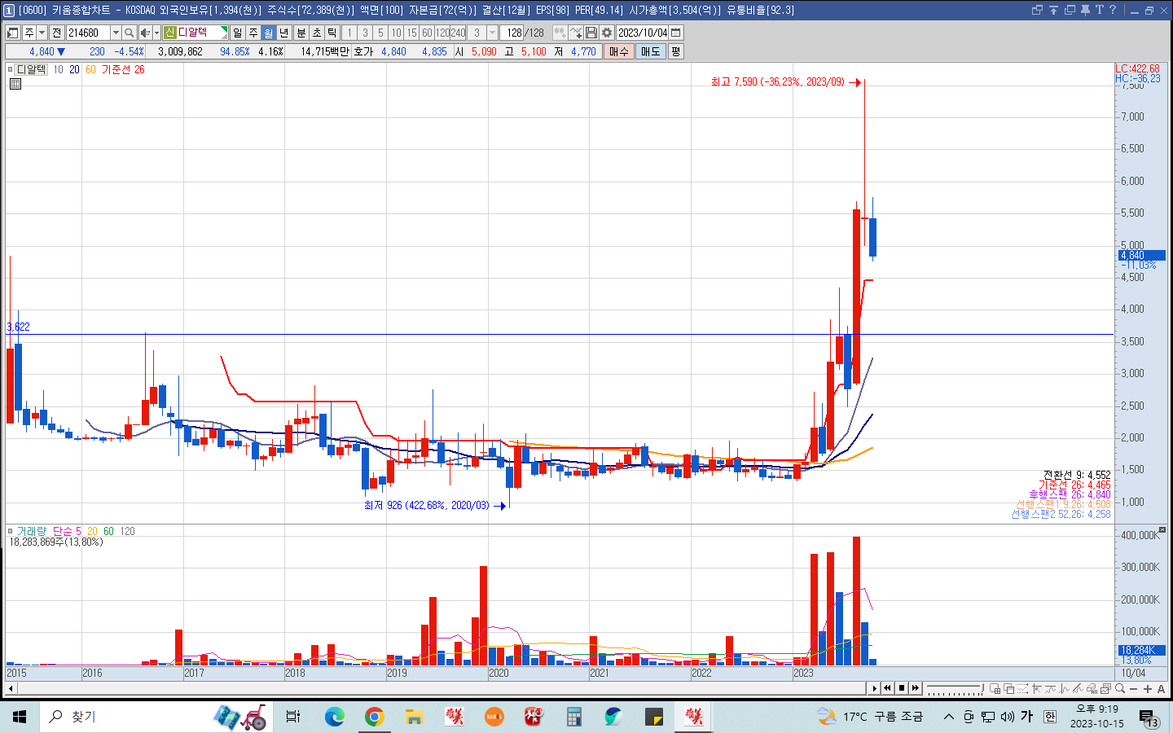Click the multi-chart grid icon in bottom toolbar
This screenshot has width=1173, height=733.
[x=995, y=689]
